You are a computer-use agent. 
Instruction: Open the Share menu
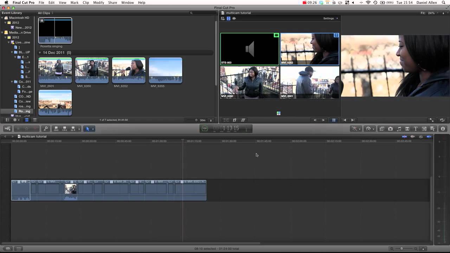point(112,2)
